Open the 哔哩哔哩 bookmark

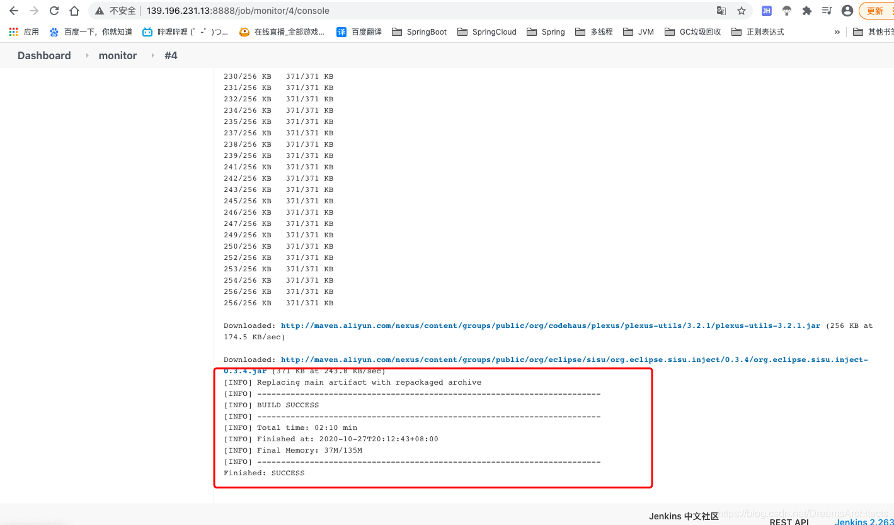(185, 31)
